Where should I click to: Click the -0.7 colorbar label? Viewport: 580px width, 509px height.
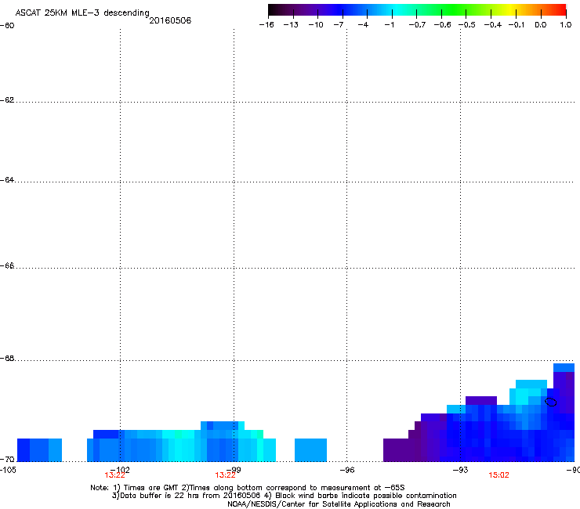click(417, 25)
